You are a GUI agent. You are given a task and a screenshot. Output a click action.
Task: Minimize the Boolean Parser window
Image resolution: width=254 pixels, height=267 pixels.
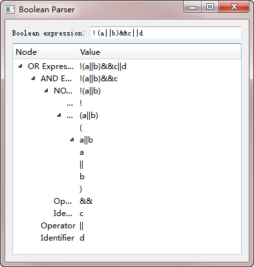coord(193,7)
